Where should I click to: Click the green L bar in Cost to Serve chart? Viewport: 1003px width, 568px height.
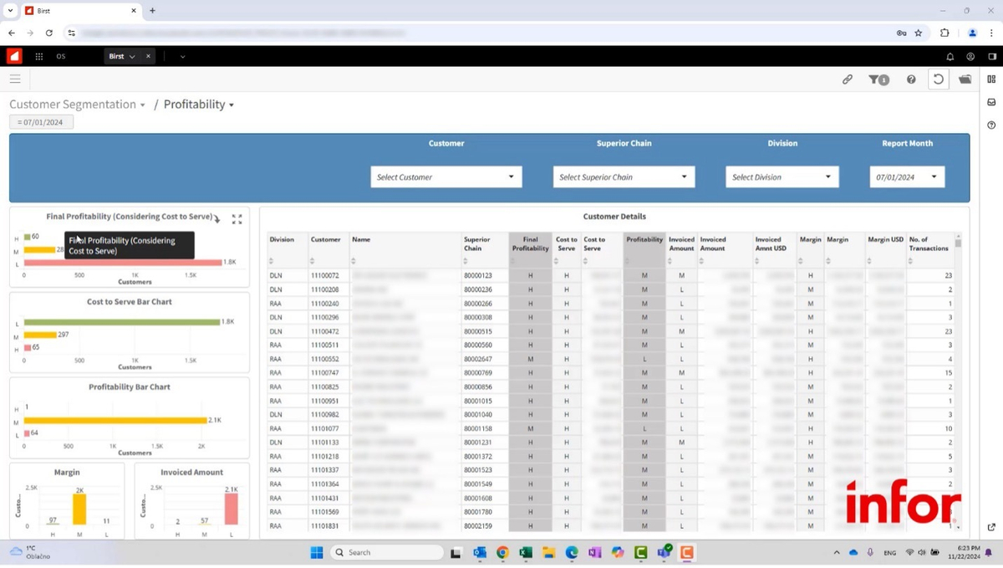pyautogui.click(x=121, y=322)
